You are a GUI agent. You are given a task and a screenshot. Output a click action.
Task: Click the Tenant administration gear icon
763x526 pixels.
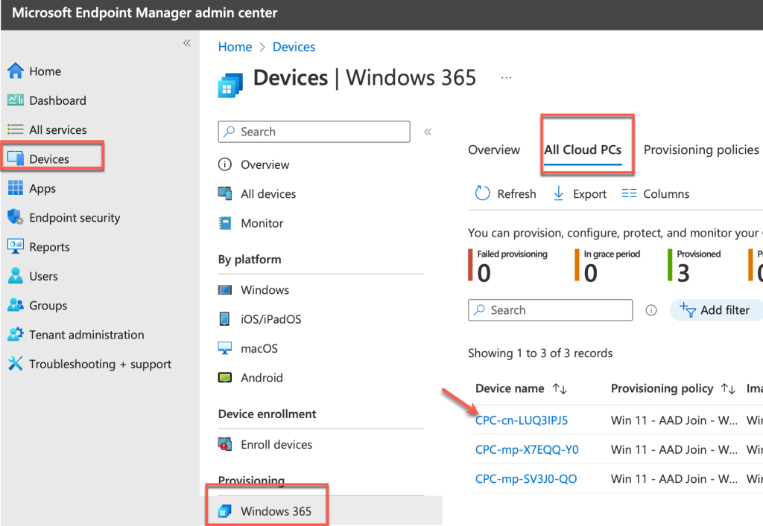click(16, 334)
